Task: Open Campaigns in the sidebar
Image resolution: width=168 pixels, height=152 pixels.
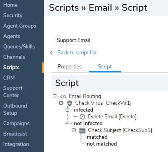Action: point(16,123)
